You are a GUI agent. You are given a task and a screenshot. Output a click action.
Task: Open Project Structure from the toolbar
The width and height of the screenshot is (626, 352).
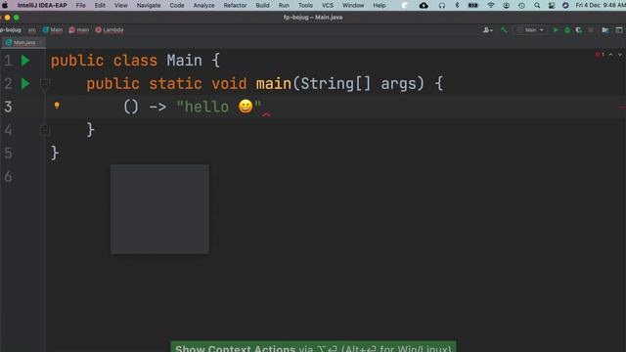(605, 30)
